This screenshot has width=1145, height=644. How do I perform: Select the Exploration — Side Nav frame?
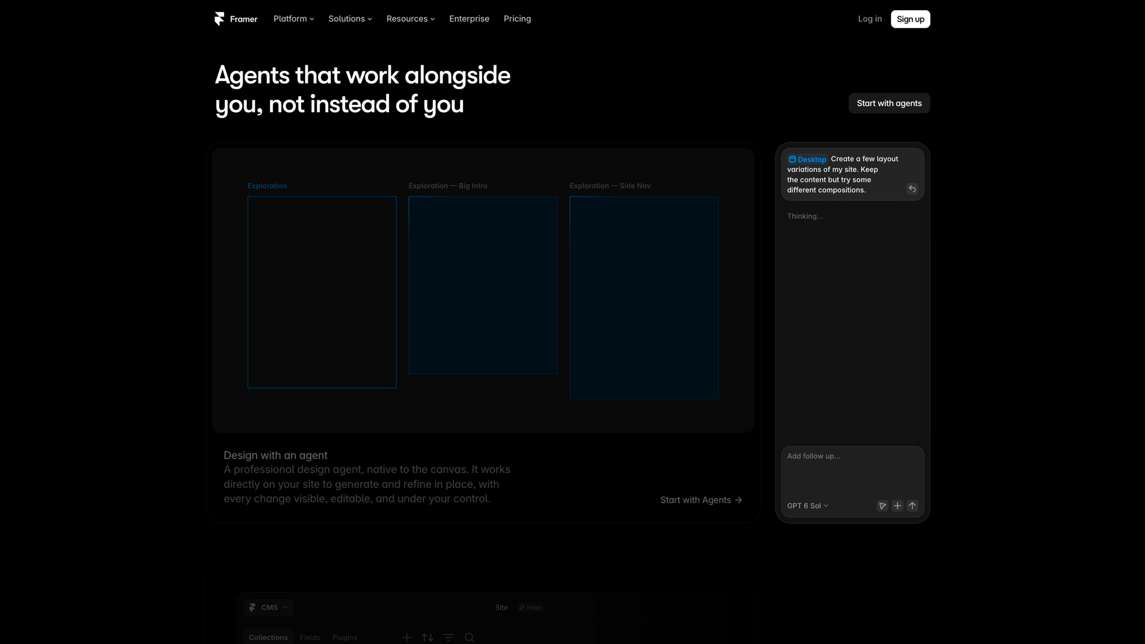tap(644, 298)
